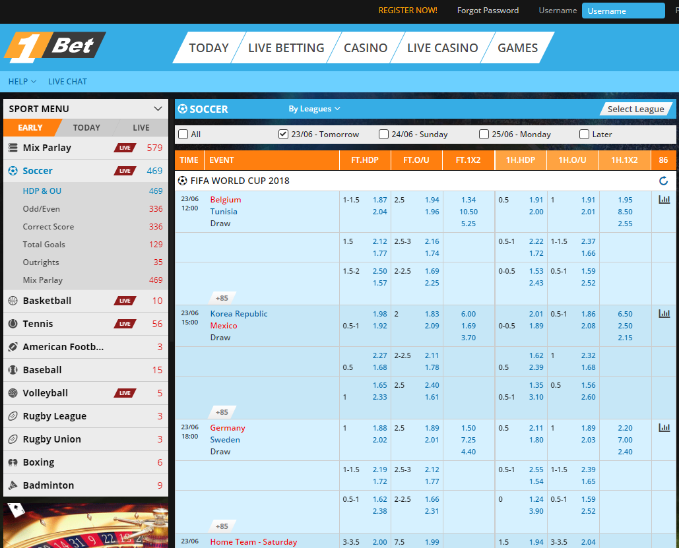Click the LIVE badge next to Basketball
This screenshot has height=548, width=679.
[125, 301]
